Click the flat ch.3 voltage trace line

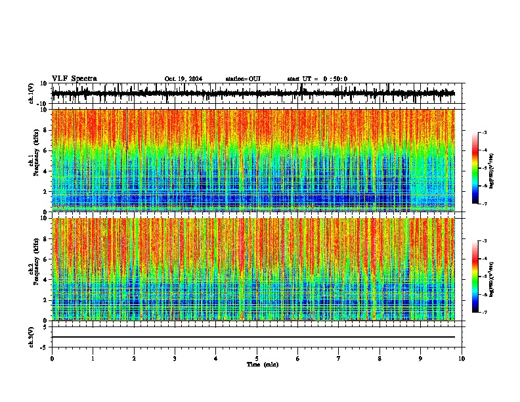253,337
